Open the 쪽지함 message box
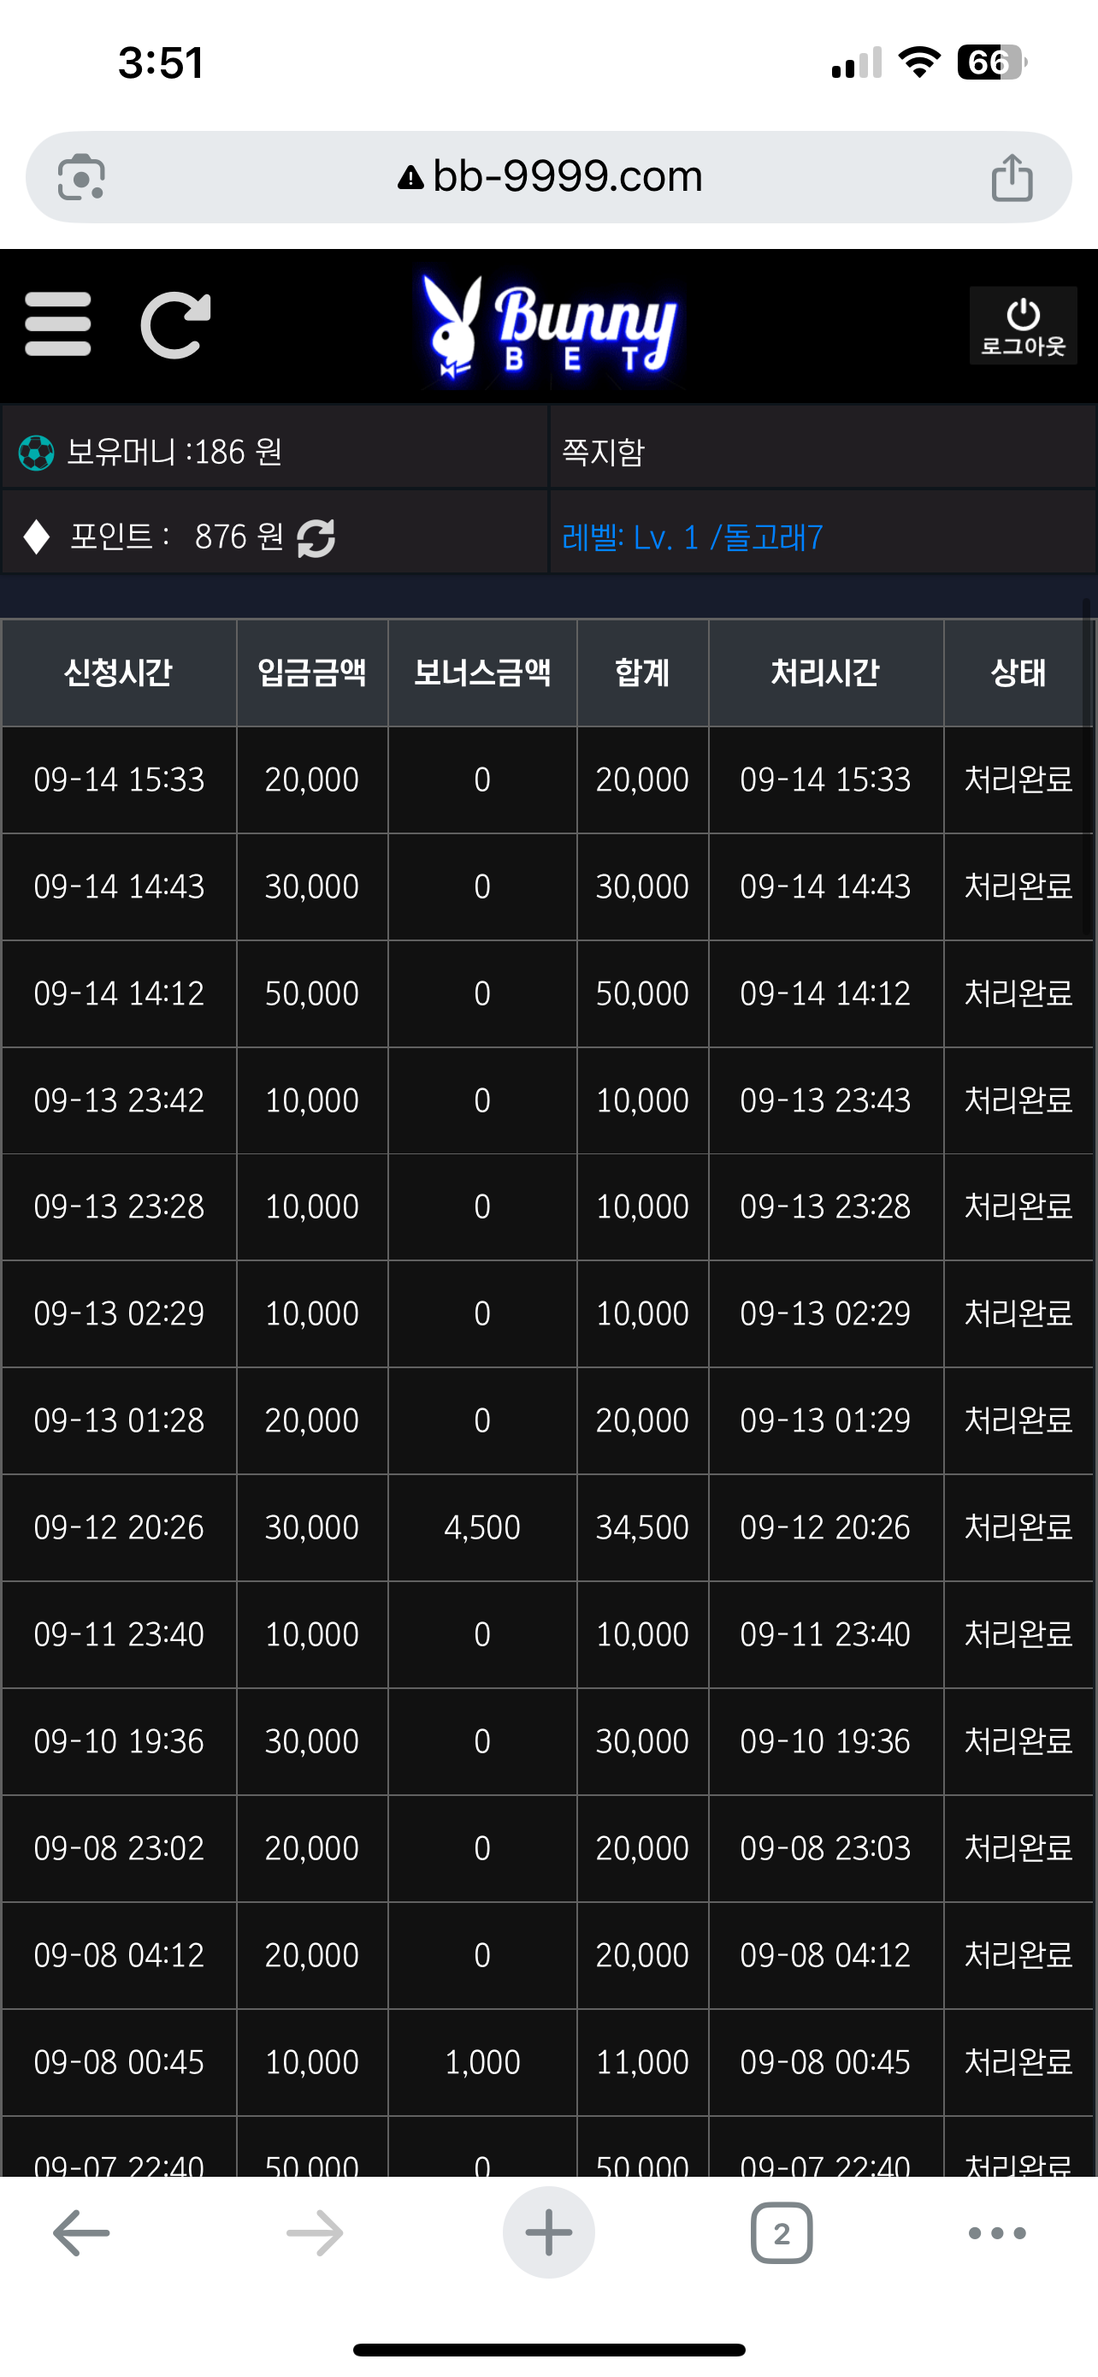Screen dimensions: 1098x2377 click(x=604, y=453)
